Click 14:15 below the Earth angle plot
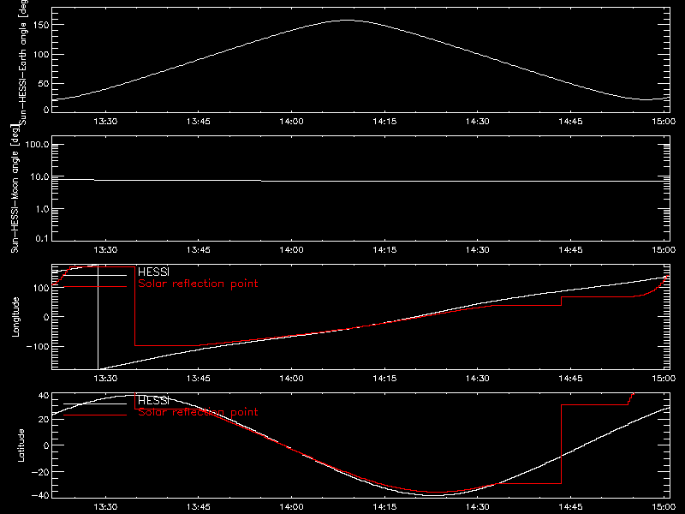 (384, 121)
